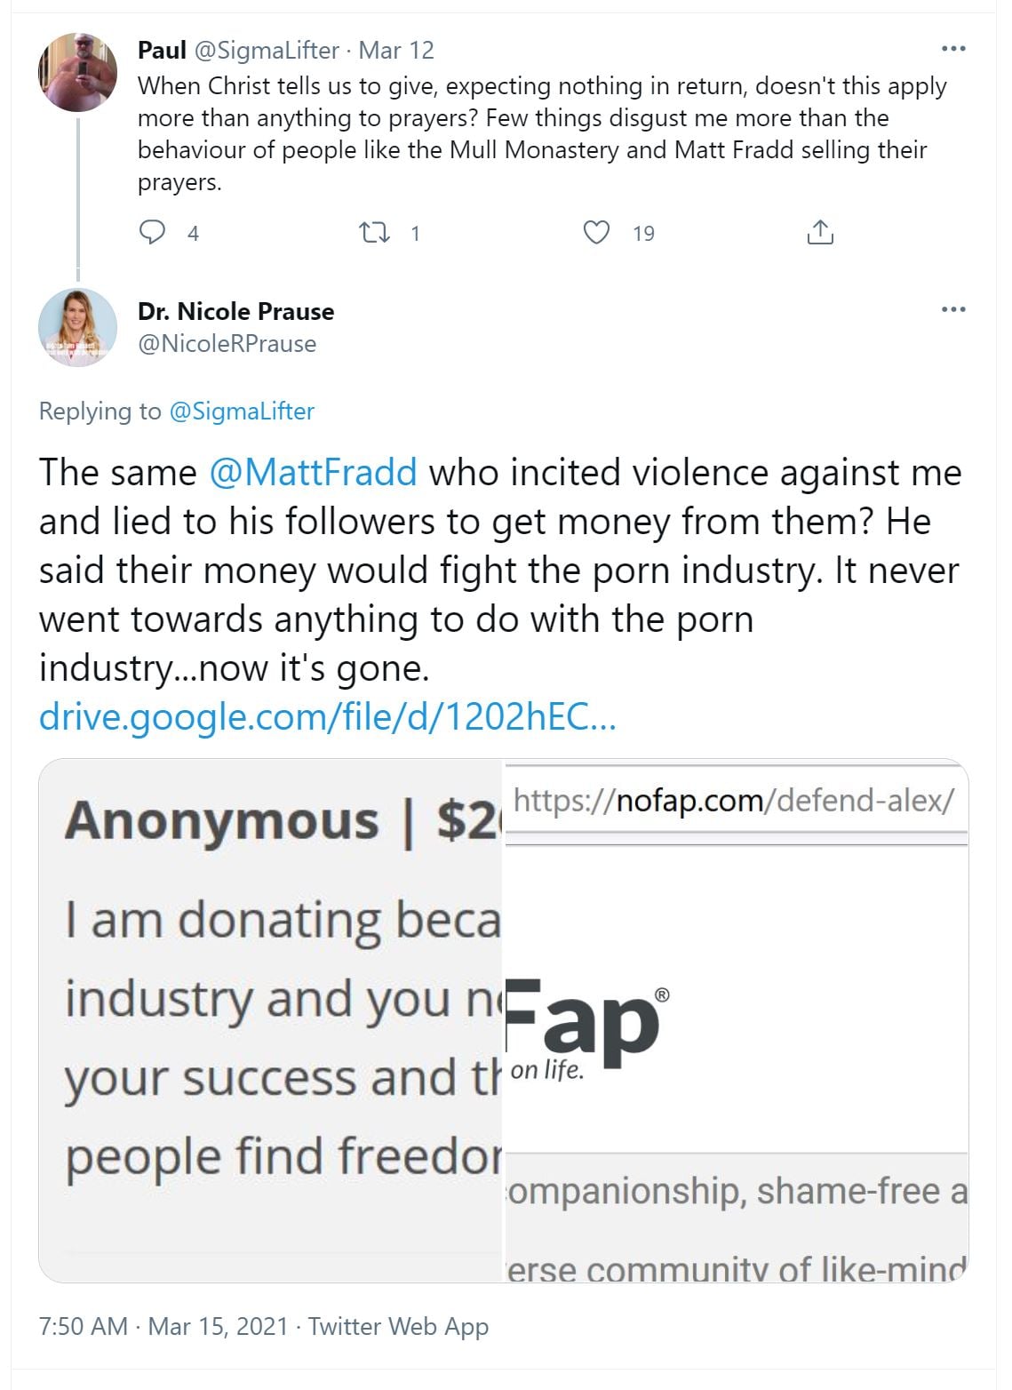Open more options on Paul's tweet
Viewport: 1012px width, 1390px height.
point(952,49)
